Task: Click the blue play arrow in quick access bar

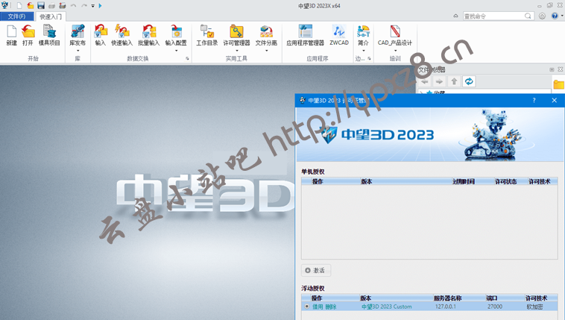Action: point(100,5)
